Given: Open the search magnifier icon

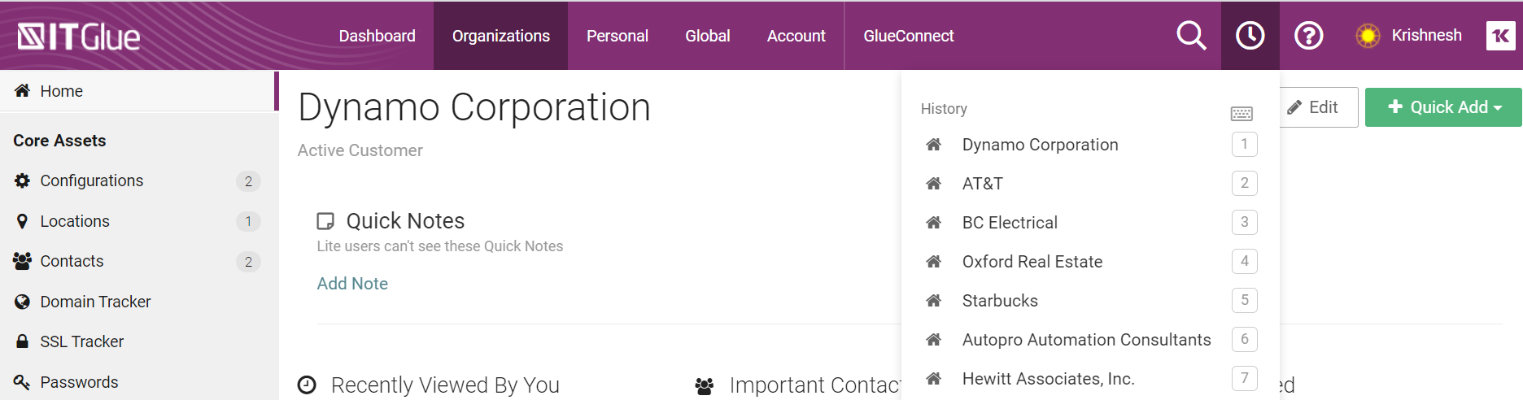Looking at the screenshot, I should point(1191,36).
